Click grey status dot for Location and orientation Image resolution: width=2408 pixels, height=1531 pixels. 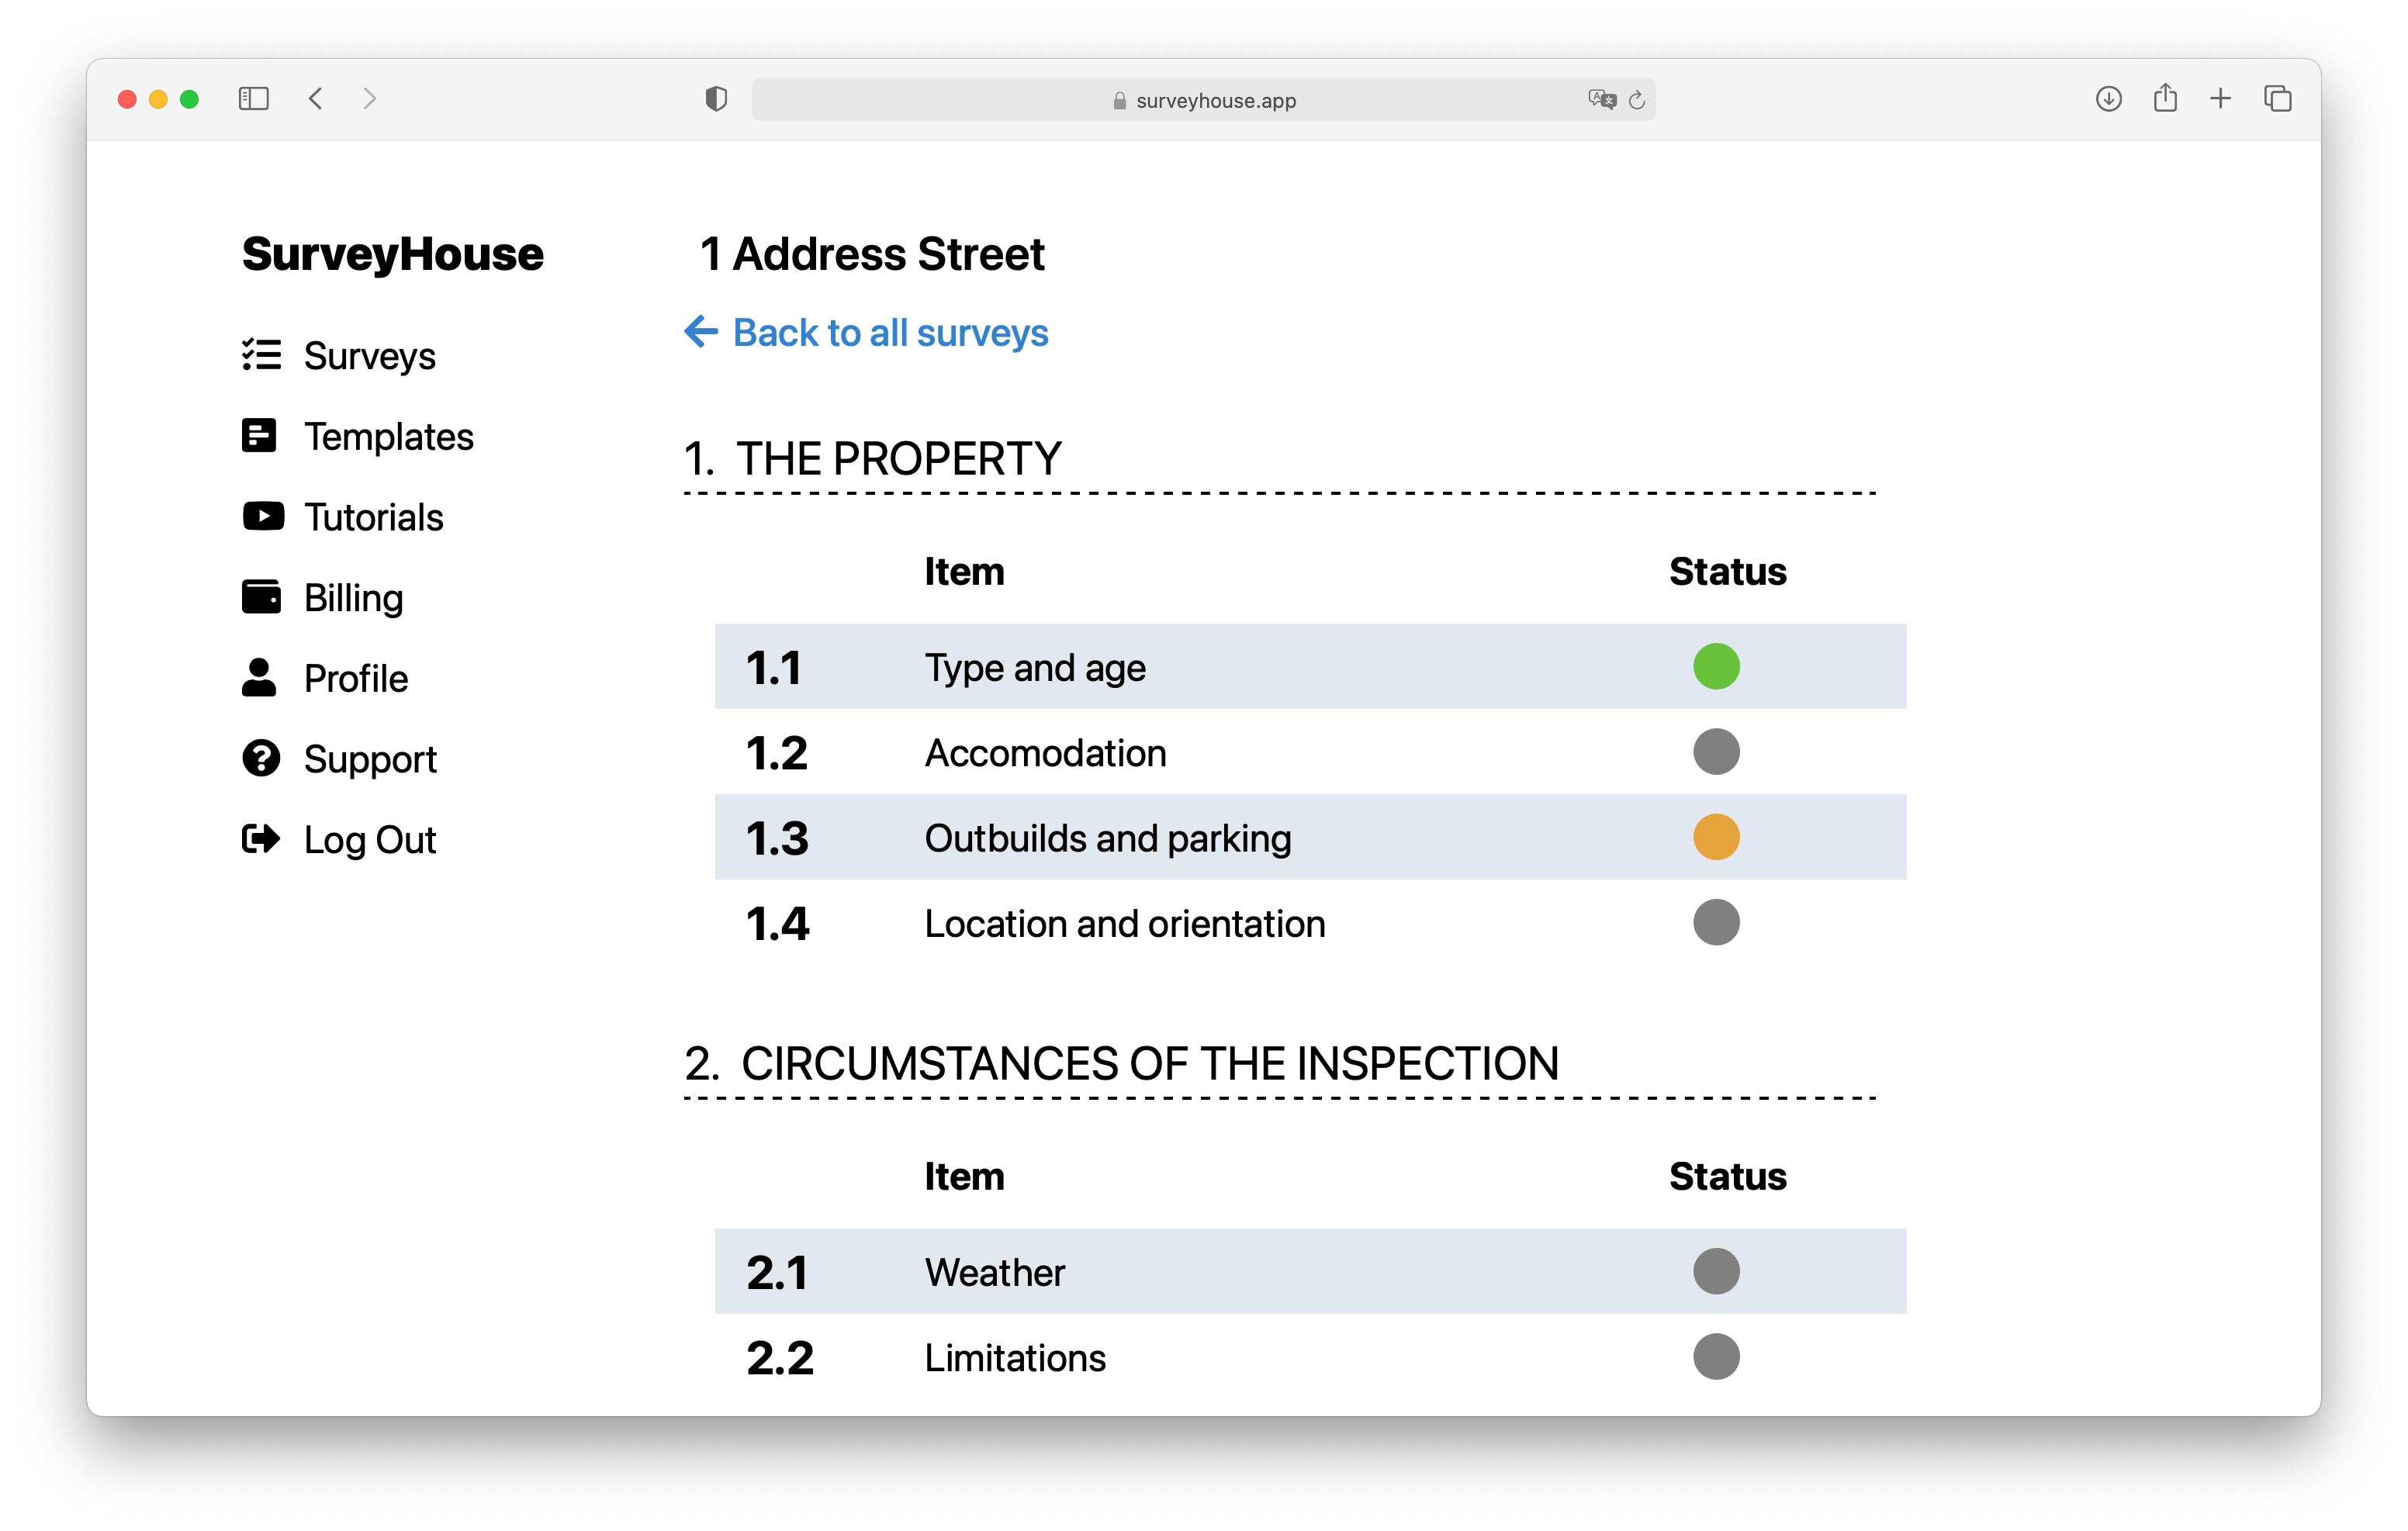pyautogui.click(x=1716, y=922)
